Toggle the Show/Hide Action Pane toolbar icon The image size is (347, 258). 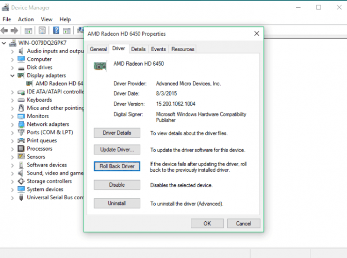click(67, 30)
